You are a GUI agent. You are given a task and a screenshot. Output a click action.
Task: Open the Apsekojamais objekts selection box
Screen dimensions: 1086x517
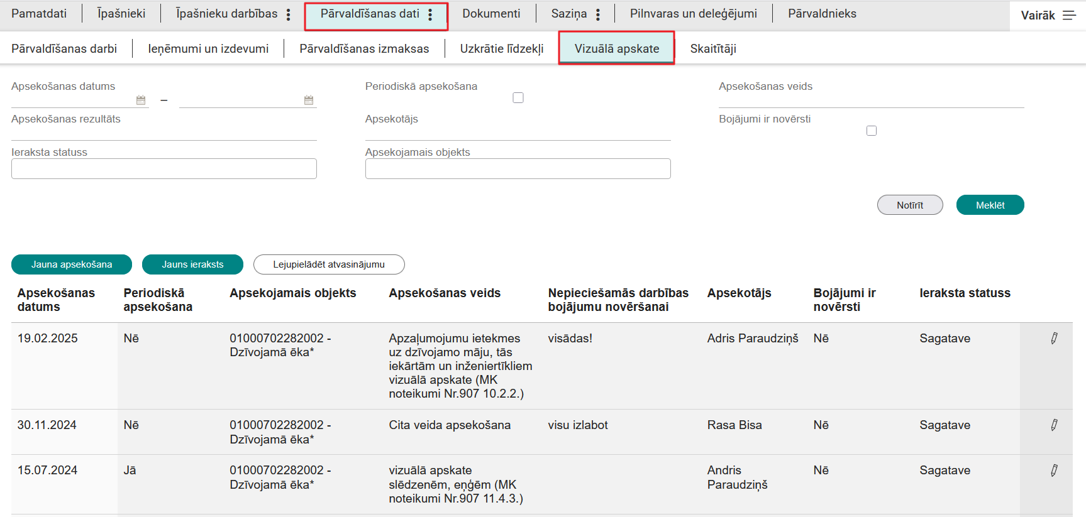[x=518, y=168]
